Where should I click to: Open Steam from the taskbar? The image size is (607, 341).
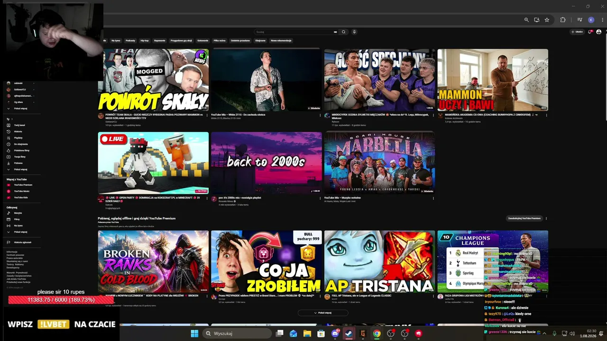(x=349, y=333)
